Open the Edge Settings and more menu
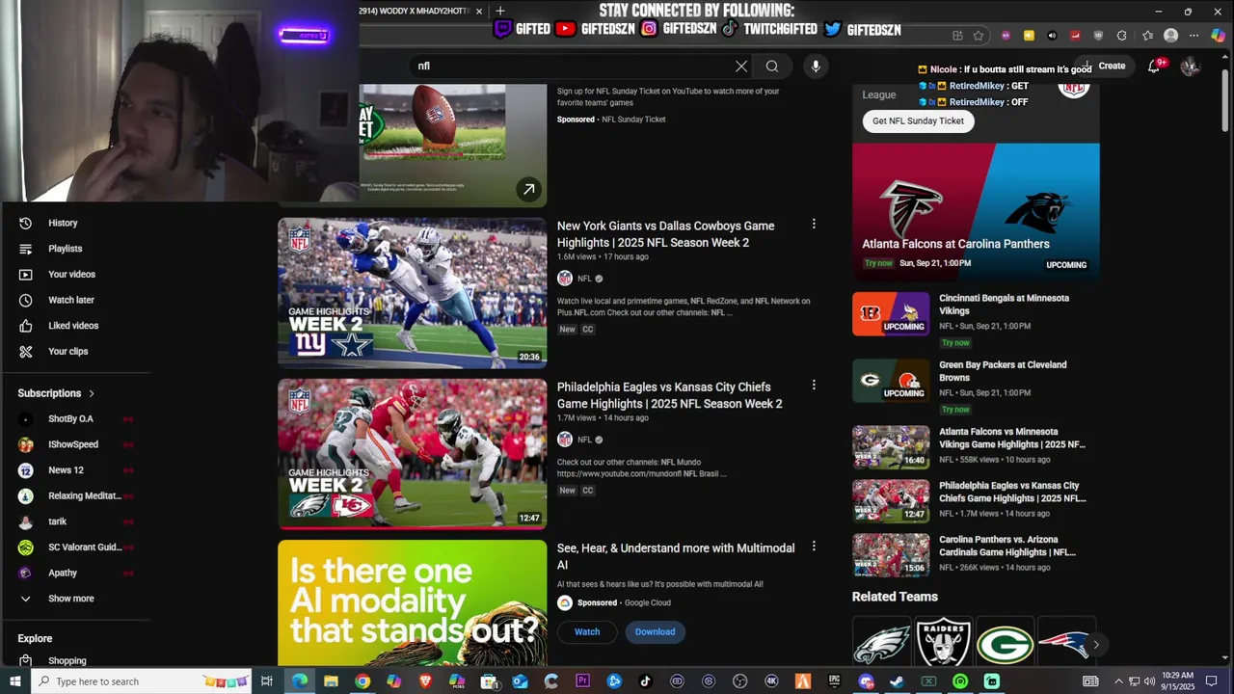Image resolution: width=1234 pixels, height=694 pixels. click(x=1194, y=36)
